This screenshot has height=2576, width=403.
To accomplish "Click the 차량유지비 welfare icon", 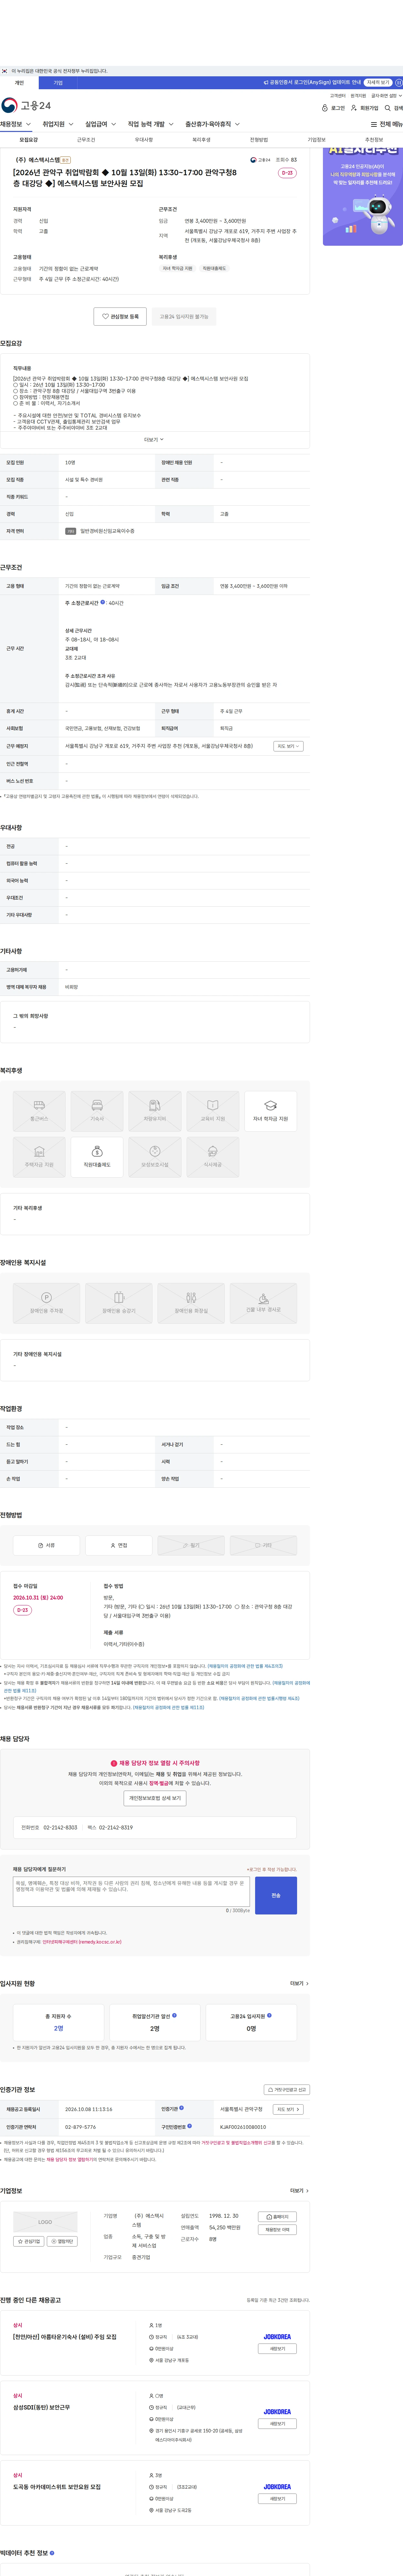I will click(155, 1111).
